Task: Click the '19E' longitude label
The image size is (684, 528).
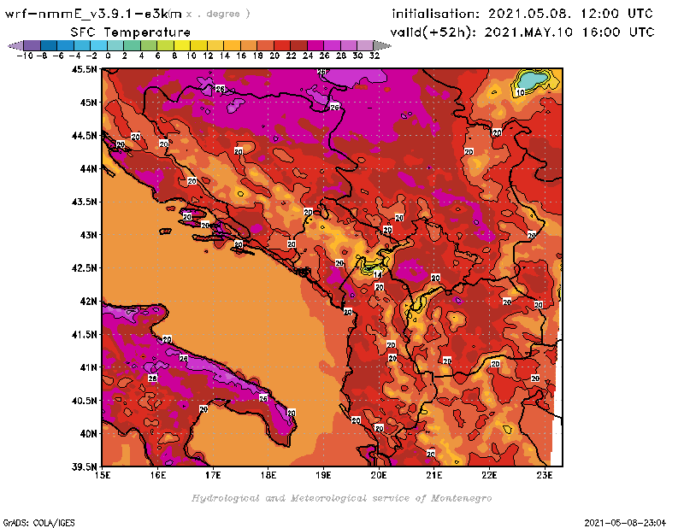Action: [323, 475]
